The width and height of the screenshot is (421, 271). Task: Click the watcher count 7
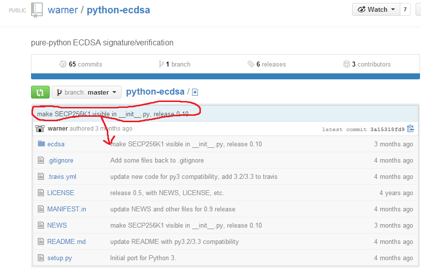tap(405, 10)
